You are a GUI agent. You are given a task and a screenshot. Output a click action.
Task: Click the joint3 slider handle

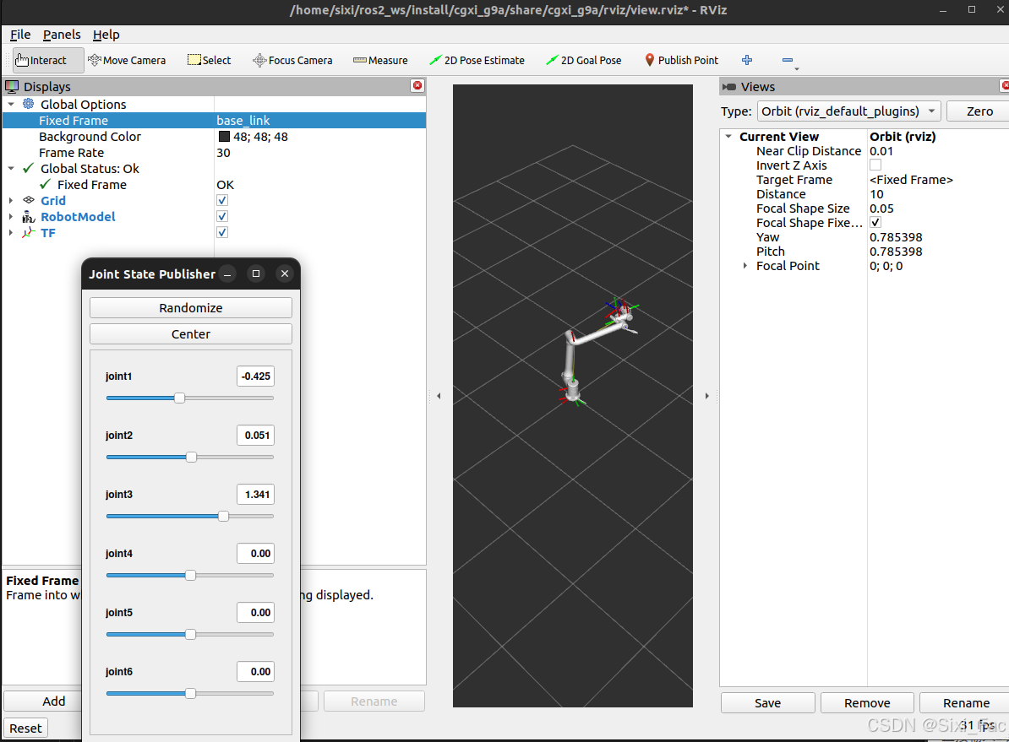click(223, 517)
